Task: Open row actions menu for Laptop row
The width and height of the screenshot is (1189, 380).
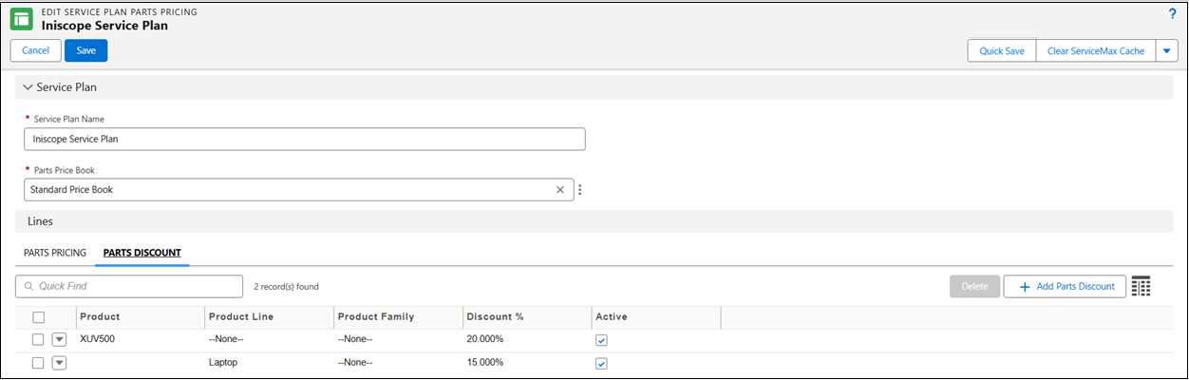Action: coord(59,363)
